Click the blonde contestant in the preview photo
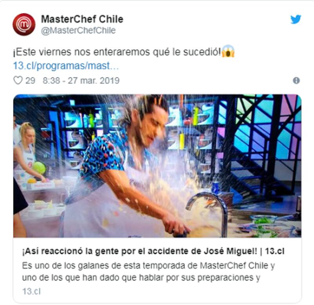This screenshot has height=305, width=314. (x=27, y=152)
